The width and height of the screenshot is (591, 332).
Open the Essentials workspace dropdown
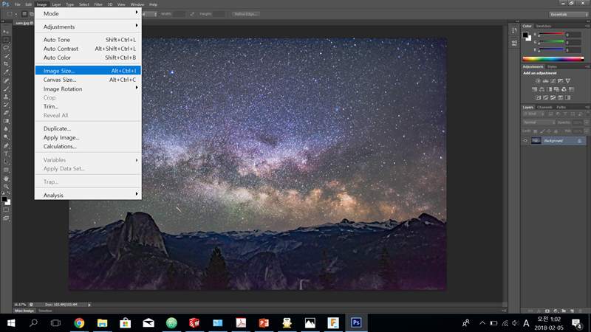coord(568,14)
